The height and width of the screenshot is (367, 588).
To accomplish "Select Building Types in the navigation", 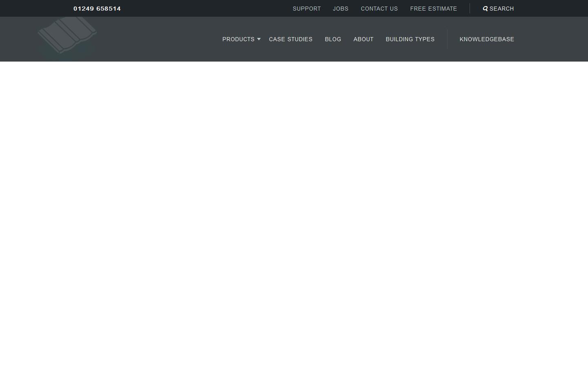I will 410,39.
